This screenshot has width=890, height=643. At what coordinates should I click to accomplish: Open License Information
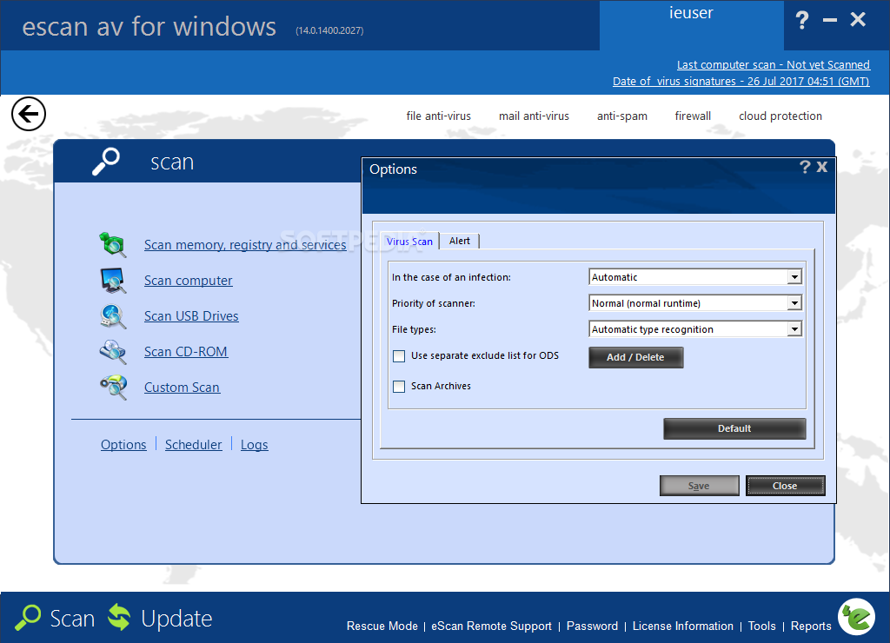(x=683, y=626)
